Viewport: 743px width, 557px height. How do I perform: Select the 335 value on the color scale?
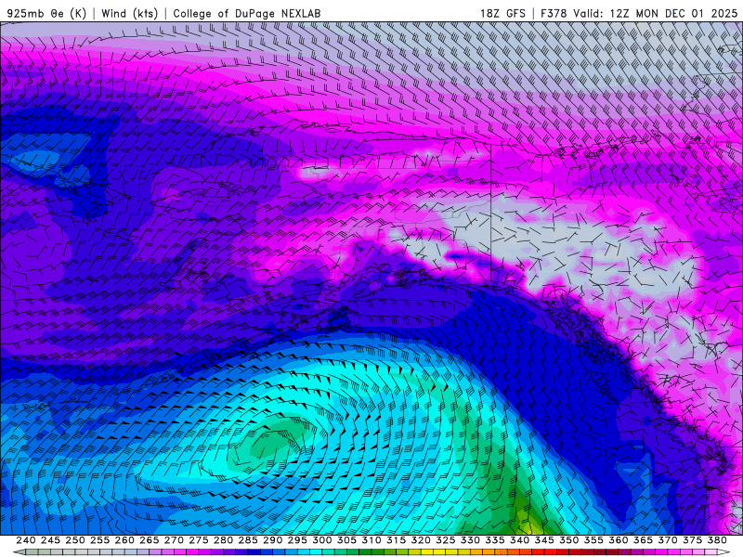[x=494, y=540]
